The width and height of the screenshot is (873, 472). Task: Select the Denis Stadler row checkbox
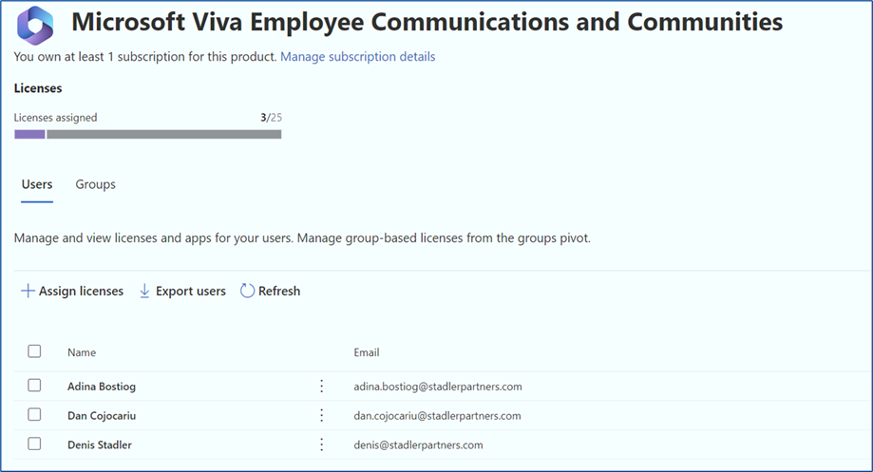(34, 444)
